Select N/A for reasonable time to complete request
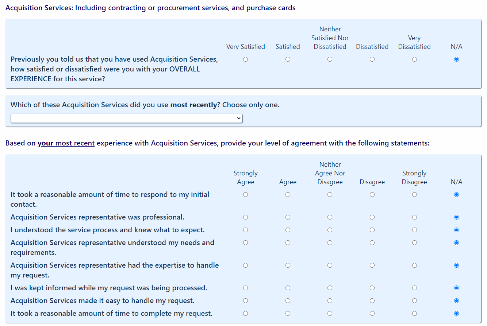 (x=456, y=314)
